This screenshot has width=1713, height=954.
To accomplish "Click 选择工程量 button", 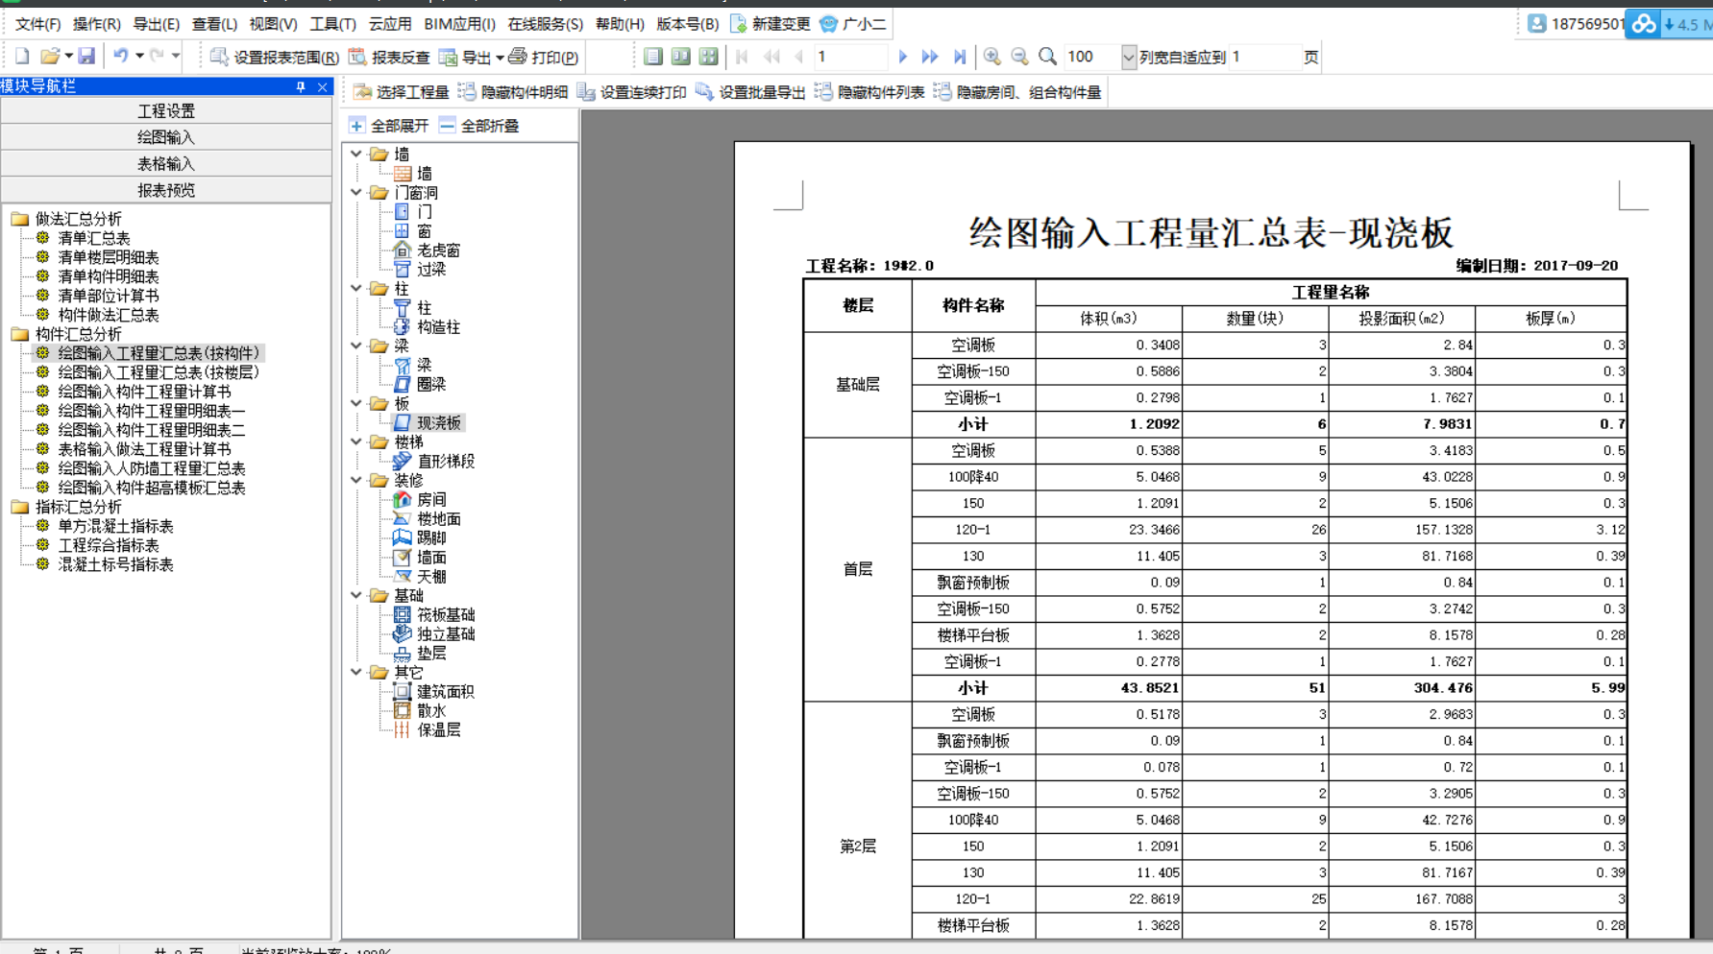I will 401,92.
